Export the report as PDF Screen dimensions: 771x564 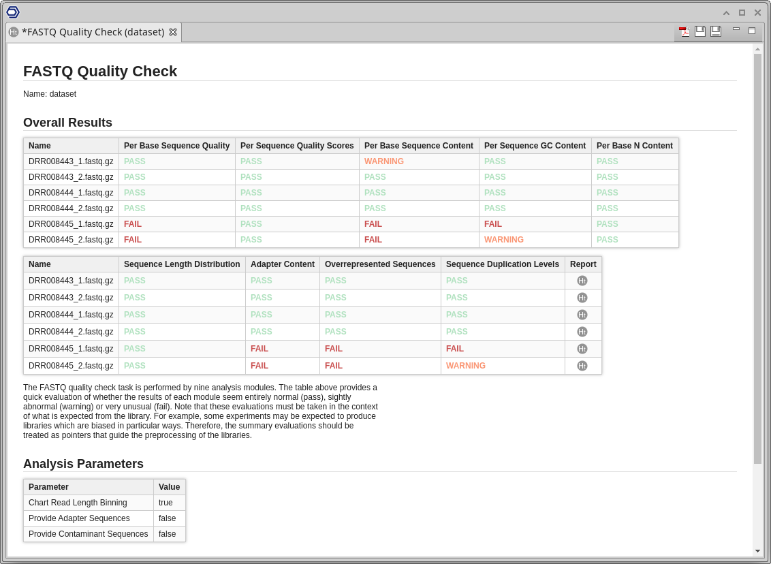tap(685, 31)
